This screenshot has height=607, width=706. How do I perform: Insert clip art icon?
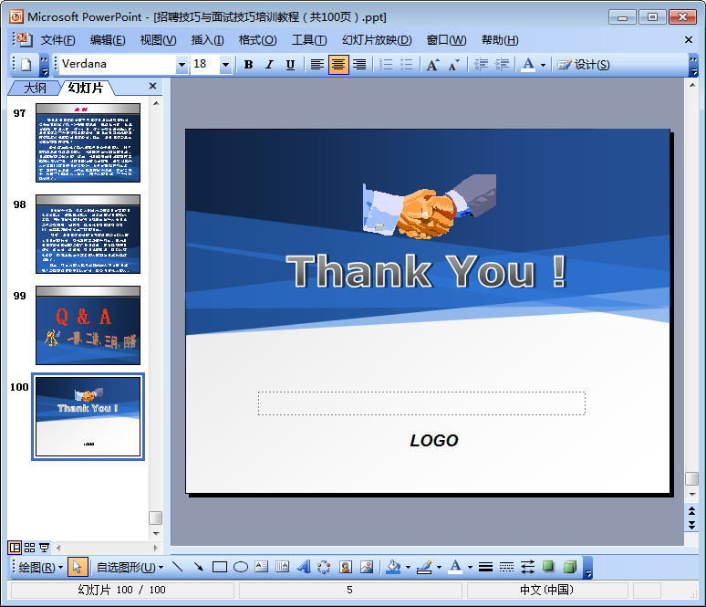point(346,567)
